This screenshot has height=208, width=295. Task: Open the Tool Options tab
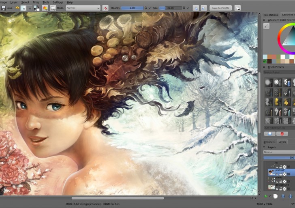271,15
